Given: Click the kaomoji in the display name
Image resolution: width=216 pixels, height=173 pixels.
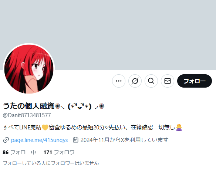Looking at the screenshot, I should tap(80, 106).
